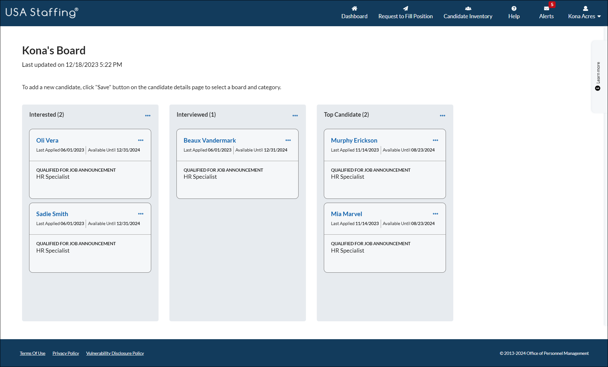Open Murphy Erickson's candidate details
Screen dimensions: 608x367
[x=354, y=140]
